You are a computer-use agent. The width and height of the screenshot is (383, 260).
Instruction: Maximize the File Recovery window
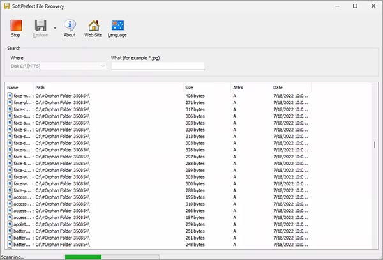click(355, 6)
